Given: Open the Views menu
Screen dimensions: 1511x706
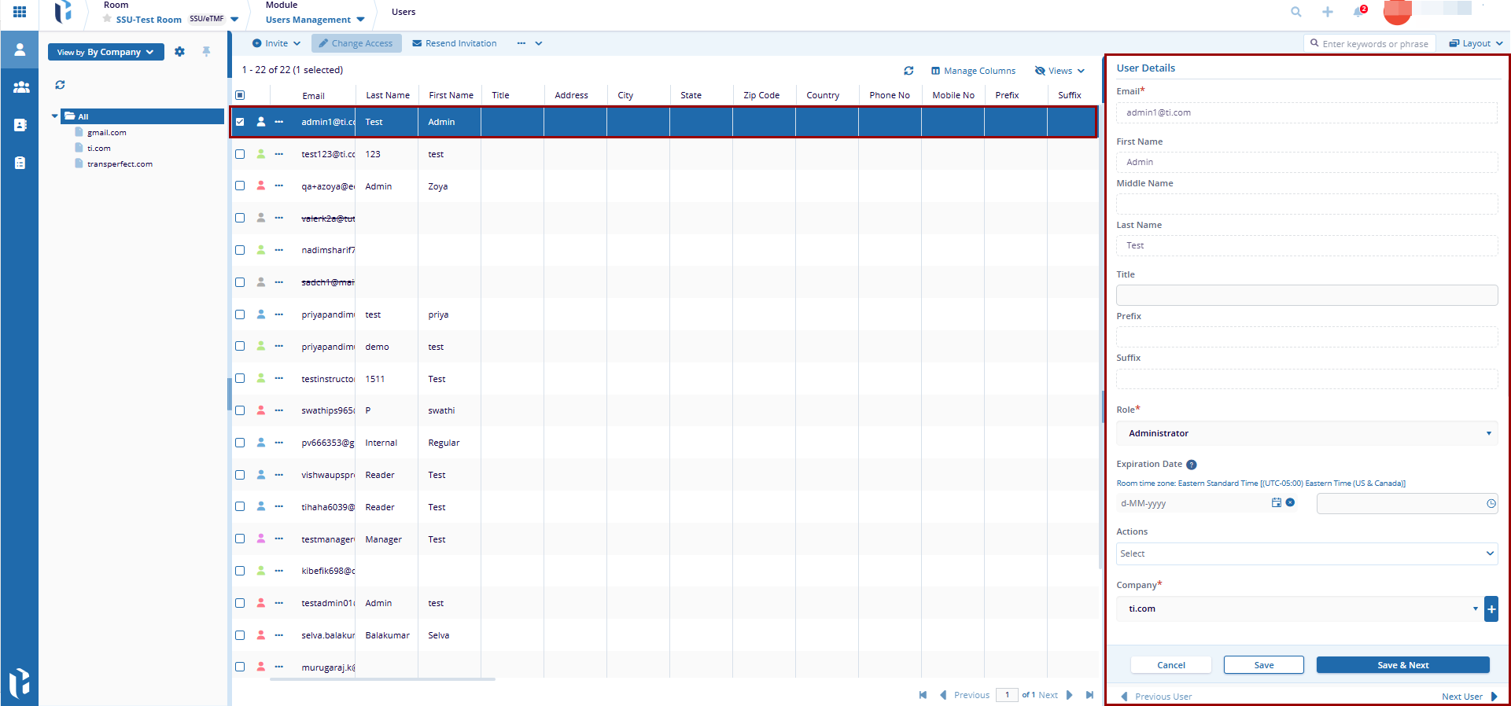Looking at the screenshot, I should (1060, 71).
